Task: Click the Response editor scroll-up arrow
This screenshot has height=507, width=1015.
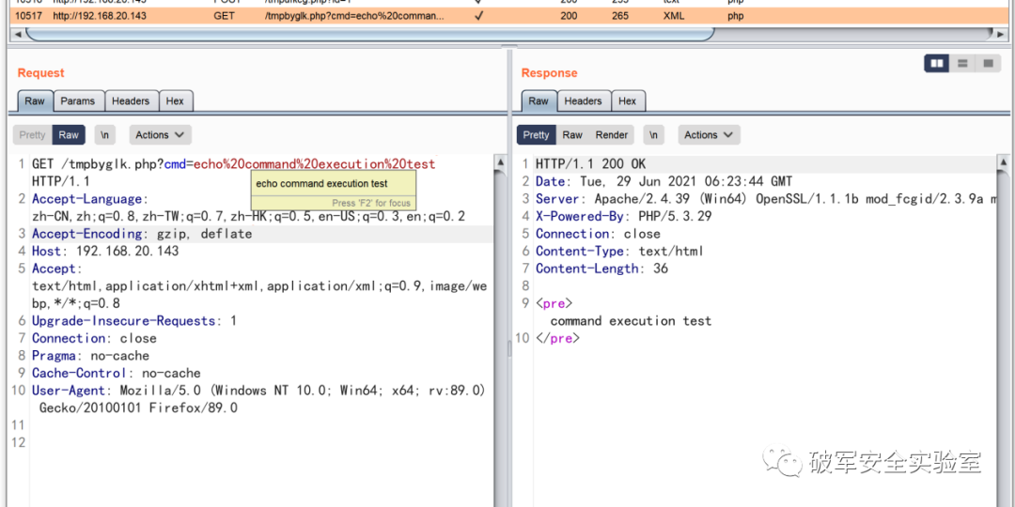Action: tap(1003, 161)
